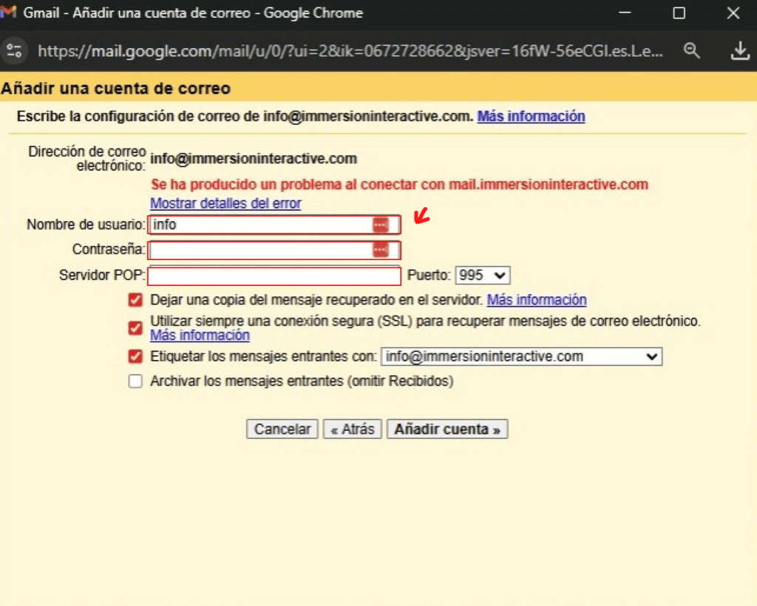Click password manager icon in username field

click(380, 225)
